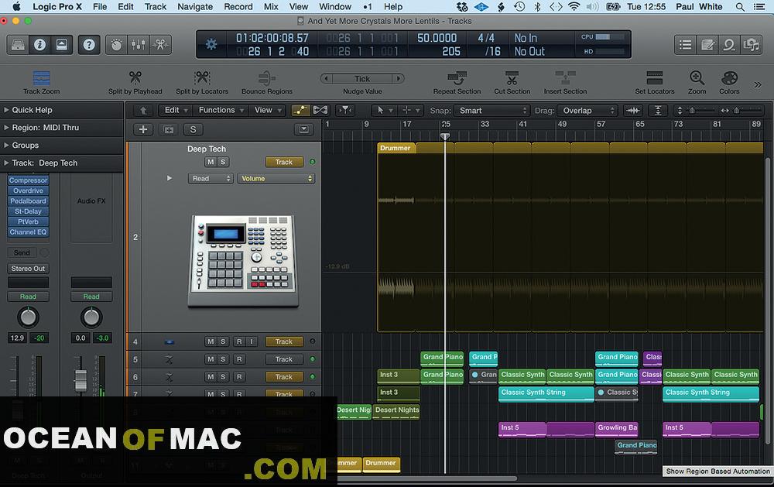Open the Note Pads icon

coord(707,45)
